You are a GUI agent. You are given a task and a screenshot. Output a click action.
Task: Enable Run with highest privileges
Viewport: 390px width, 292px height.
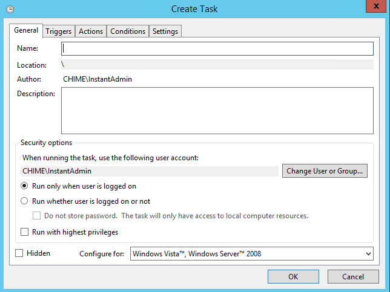[25, 232]
